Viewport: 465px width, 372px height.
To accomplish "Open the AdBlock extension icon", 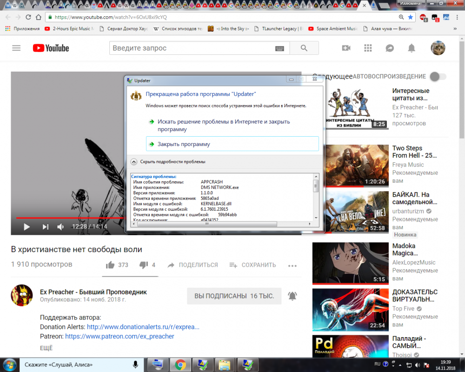I will click(x=424, y=18).
